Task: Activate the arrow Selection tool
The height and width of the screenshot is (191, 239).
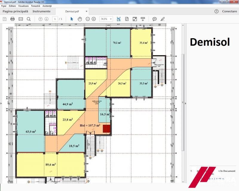Action: pyautogui.click(x=72, y=19)
